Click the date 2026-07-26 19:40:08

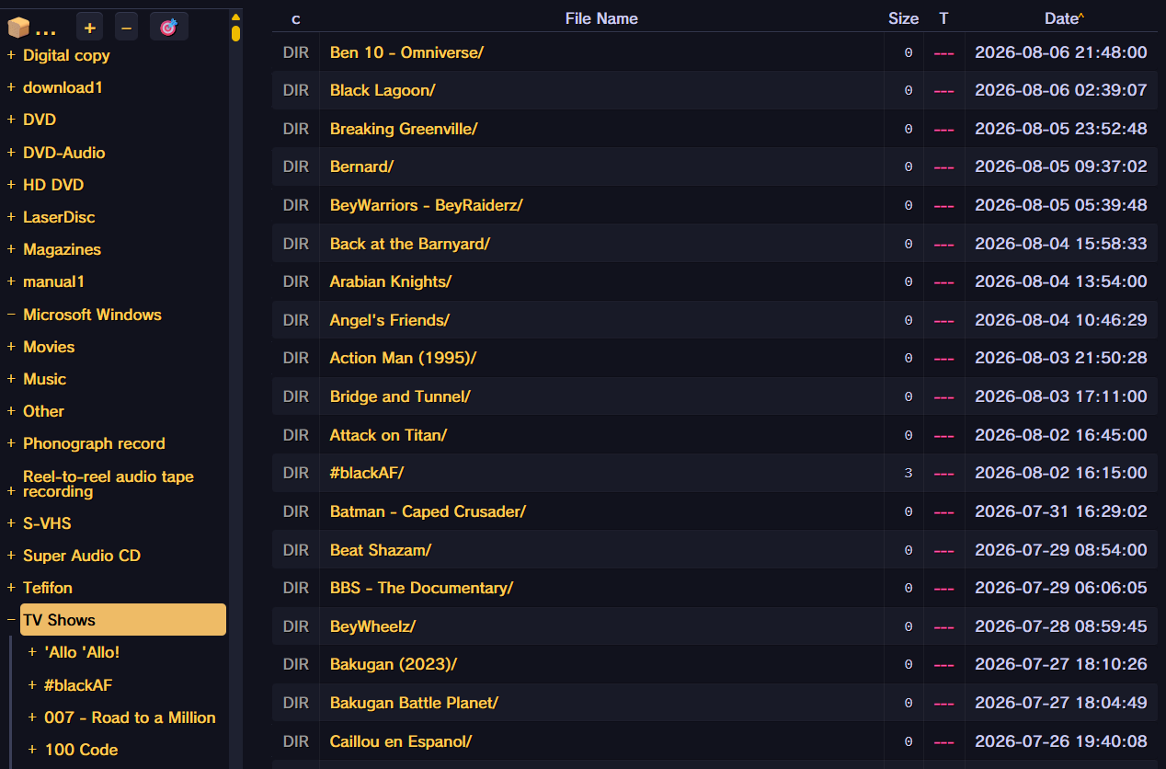(1061, 741)
